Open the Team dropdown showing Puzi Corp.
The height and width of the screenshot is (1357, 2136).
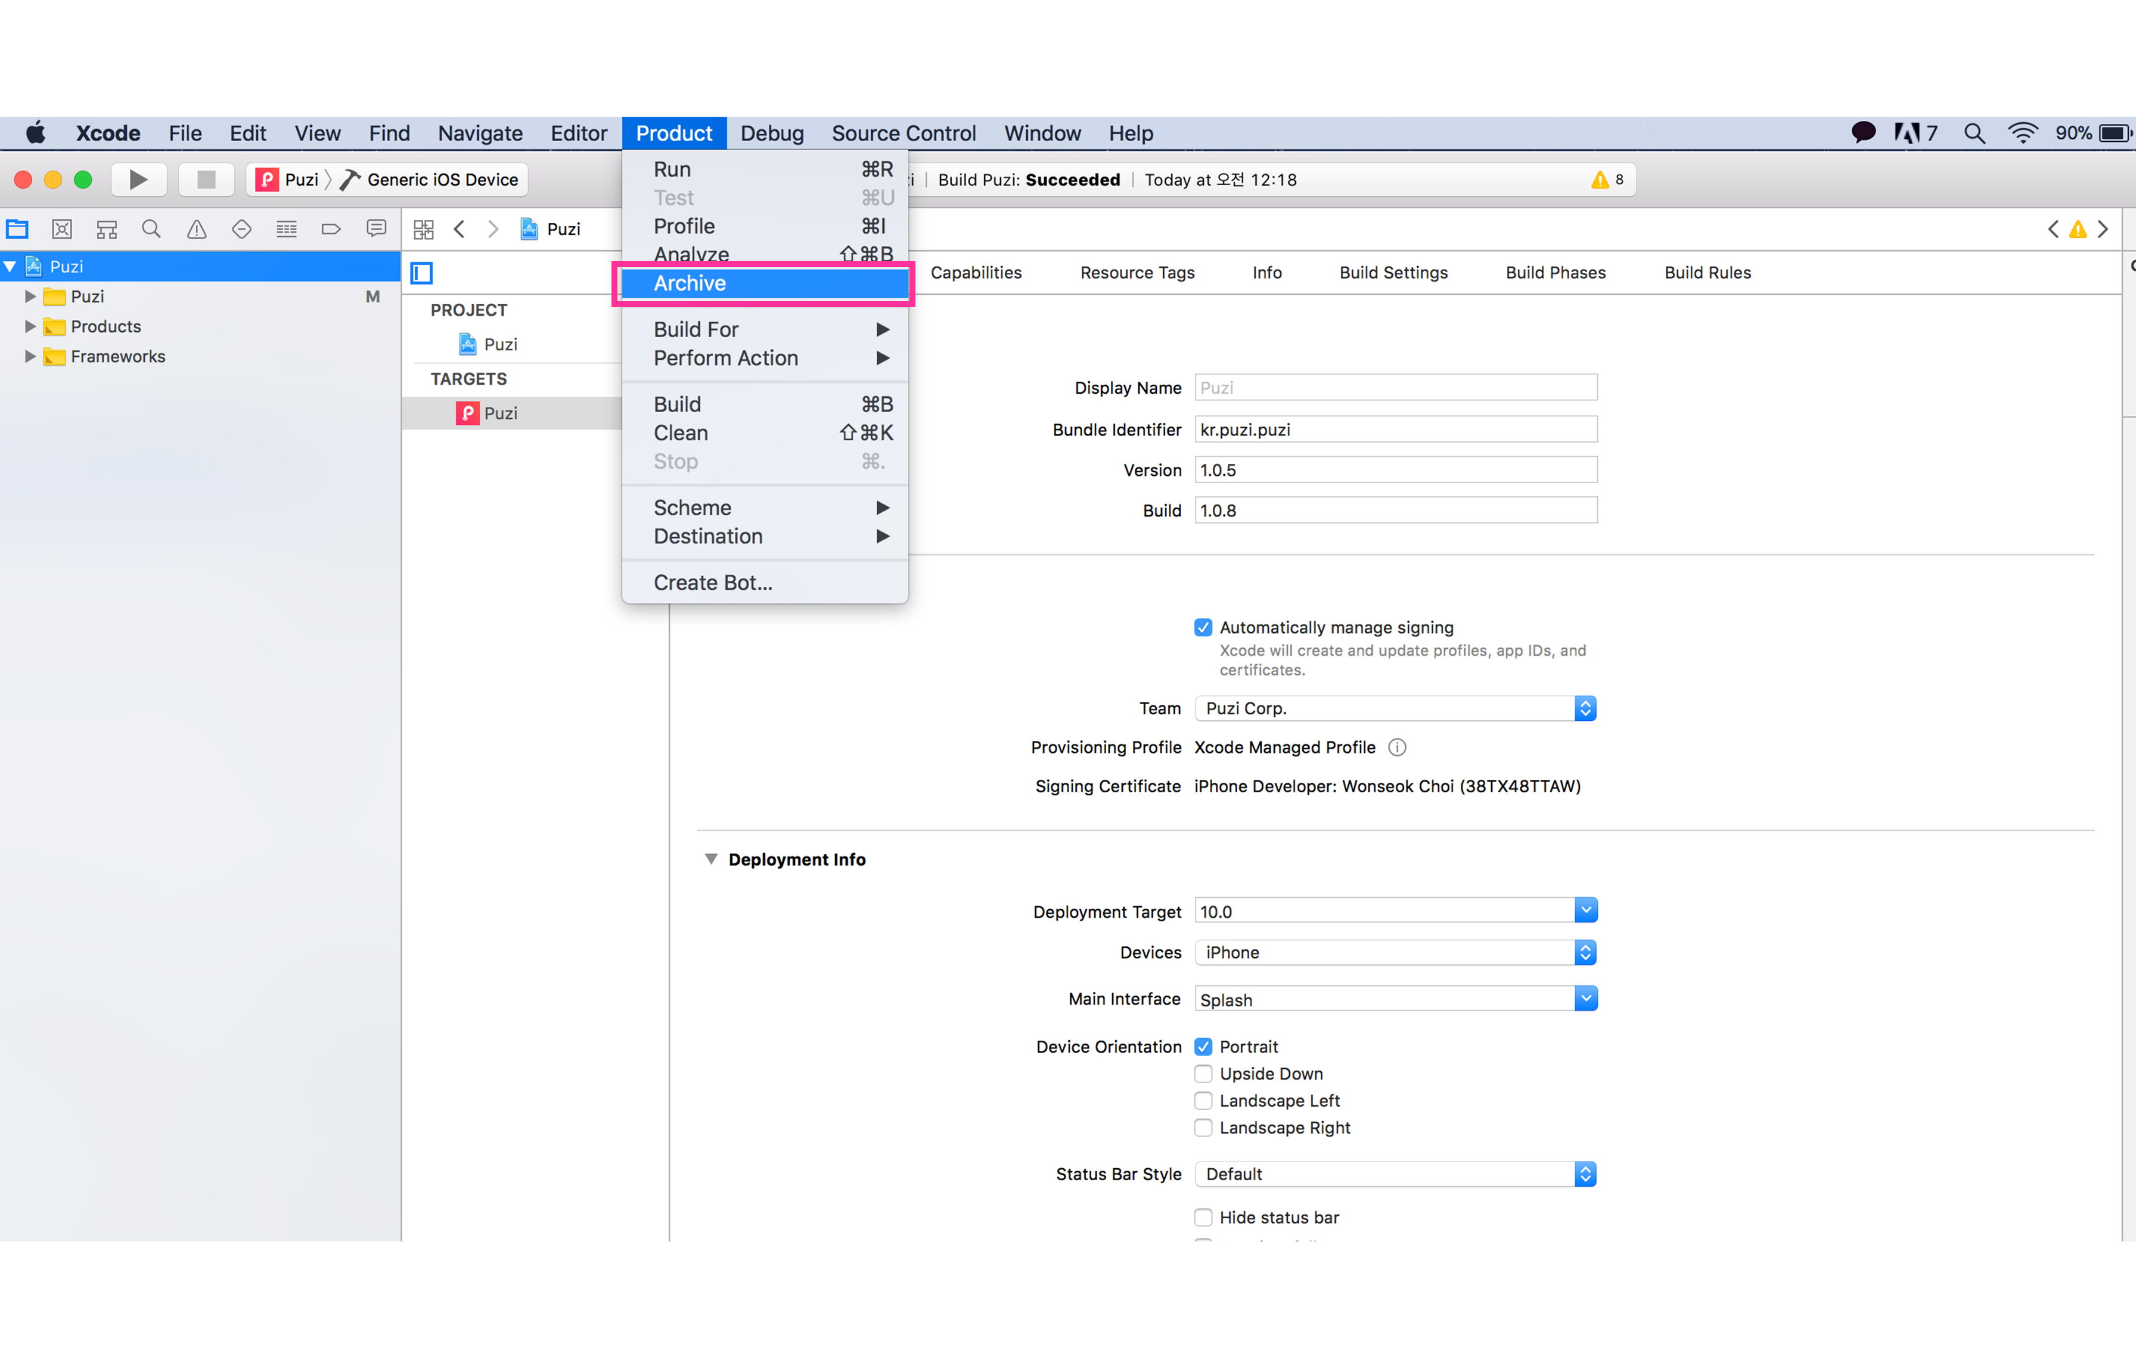[1395, 708]
